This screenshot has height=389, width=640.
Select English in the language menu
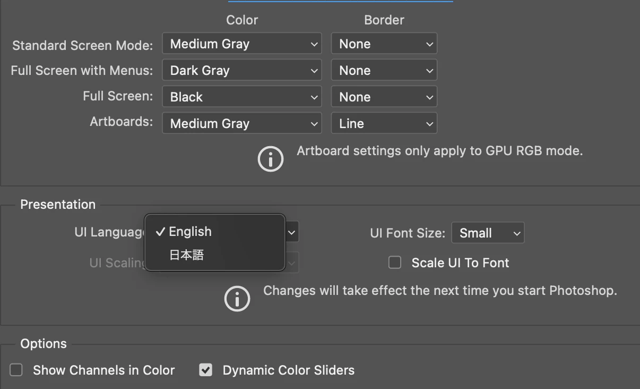point(190,232)
